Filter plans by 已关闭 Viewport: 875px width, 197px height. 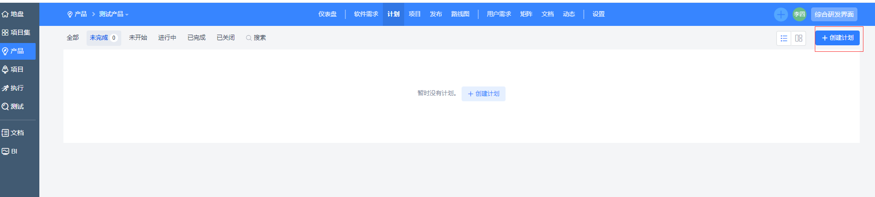click(225, 38)
